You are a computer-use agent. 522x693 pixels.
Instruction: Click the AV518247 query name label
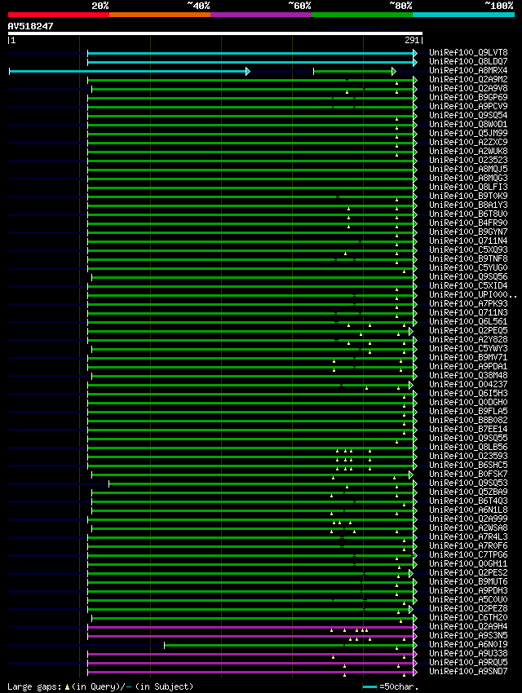point(30,26)
